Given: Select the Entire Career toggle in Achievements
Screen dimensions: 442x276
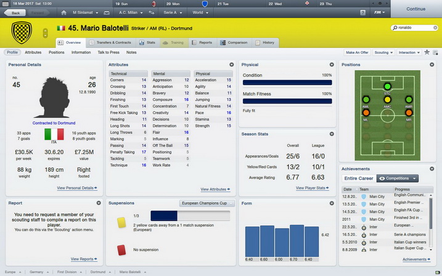Looking at the screenshot, I should pos(359,178).
